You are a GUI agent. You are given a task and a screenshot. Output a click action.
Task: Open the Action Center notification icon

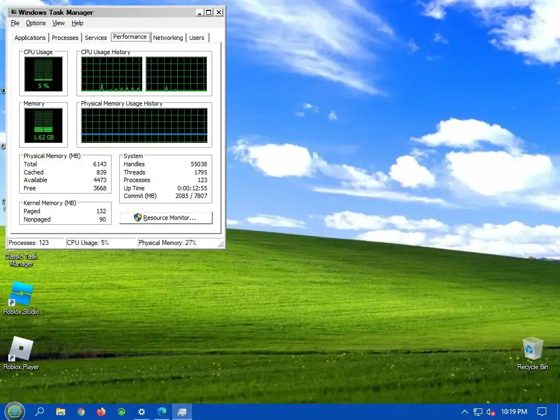pos(542,412)
